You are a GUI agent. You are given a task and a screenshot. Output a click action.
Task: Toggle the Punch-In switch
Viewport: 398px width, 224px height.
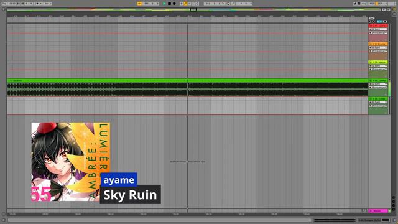click(223, 4)
